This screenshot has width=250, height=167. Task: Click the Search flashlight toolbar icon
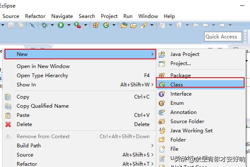click(144, 25)
